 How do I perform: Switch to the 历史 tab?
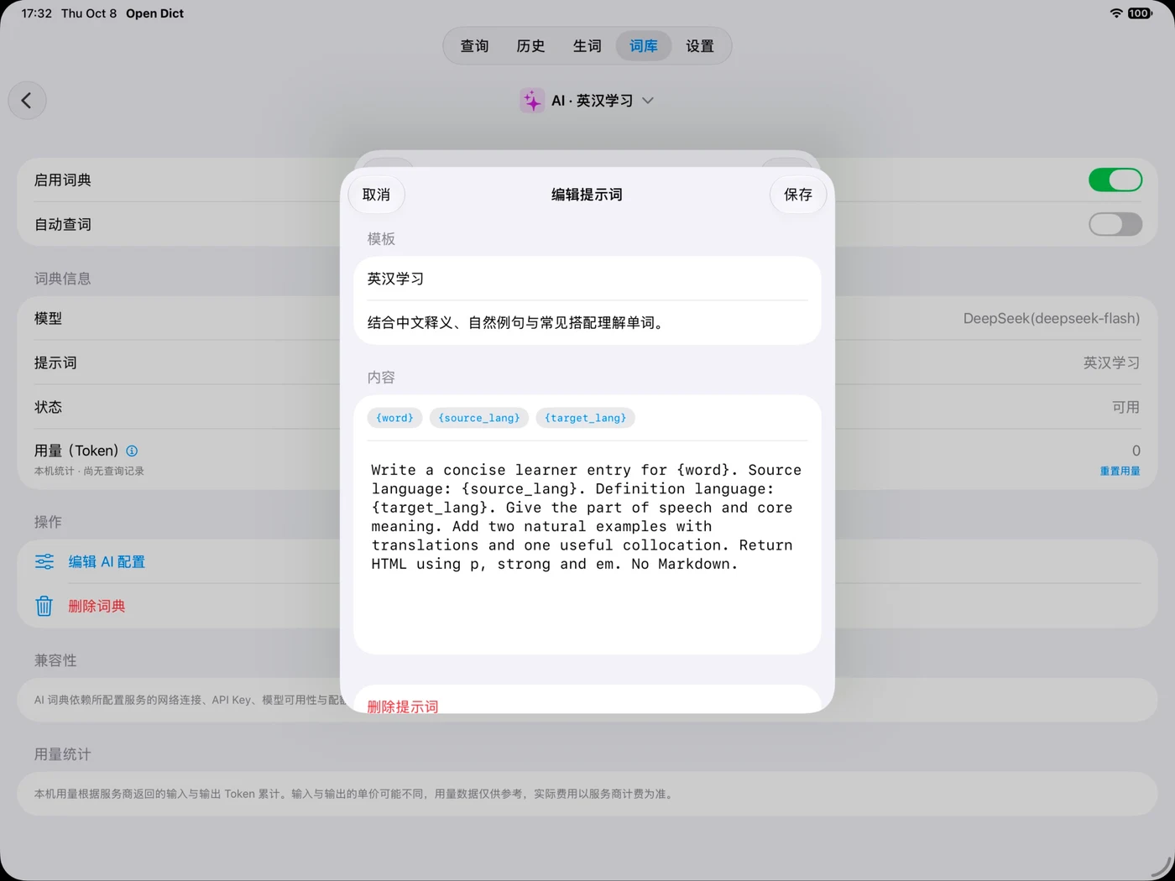(530, 46)
